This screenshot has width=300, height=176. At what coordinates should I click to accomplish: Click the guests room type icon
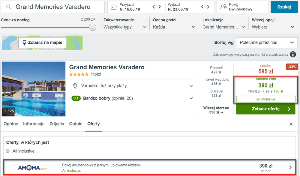click(223, 7)
